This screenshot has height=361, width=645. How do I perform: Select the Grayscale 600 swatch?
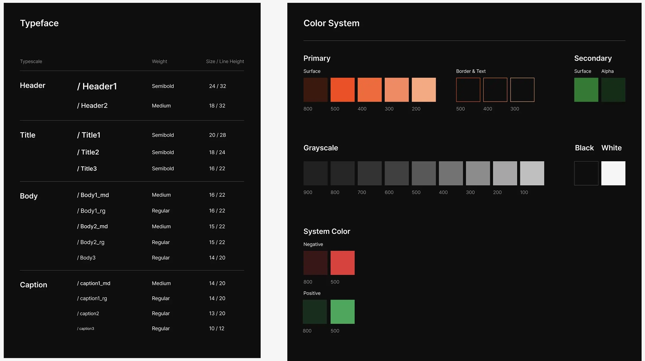pos(397,173)
